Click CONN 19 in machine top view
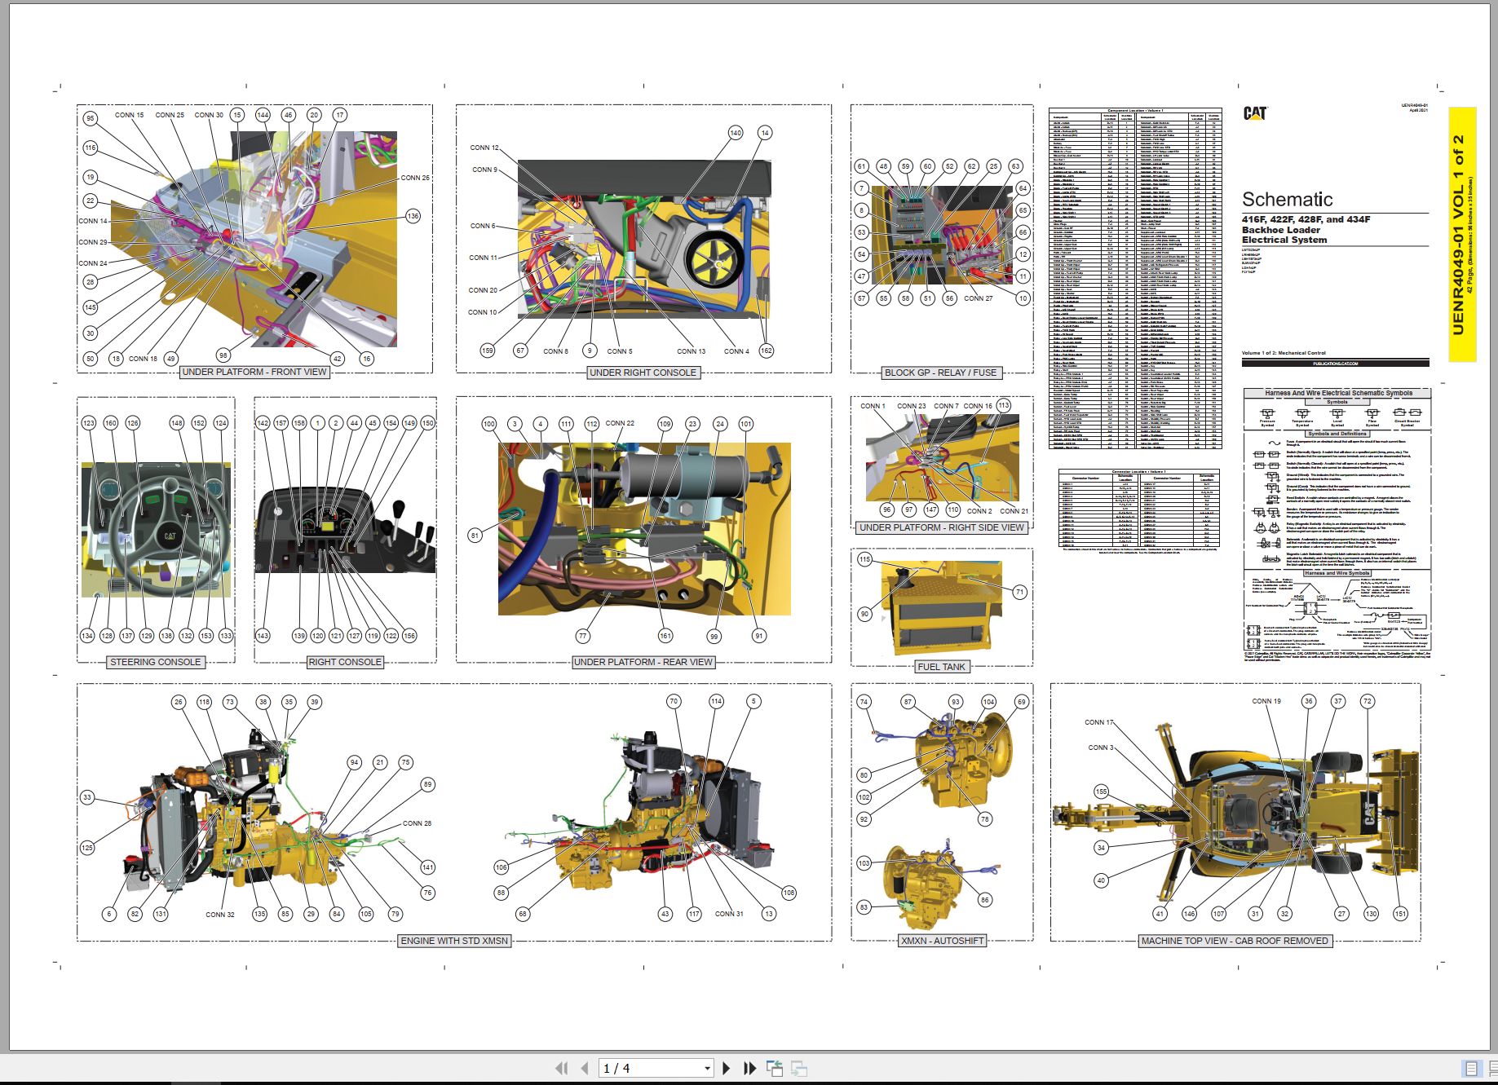 click(x=1266, y=701)
